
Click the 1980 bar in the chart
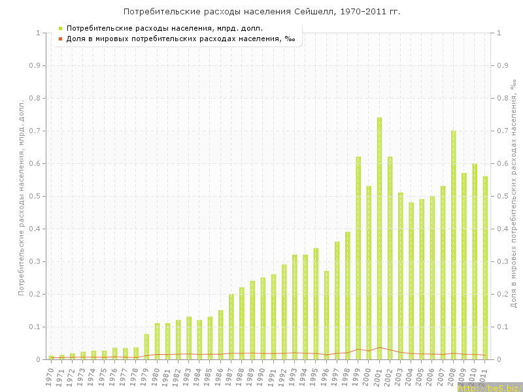(157, 341)
